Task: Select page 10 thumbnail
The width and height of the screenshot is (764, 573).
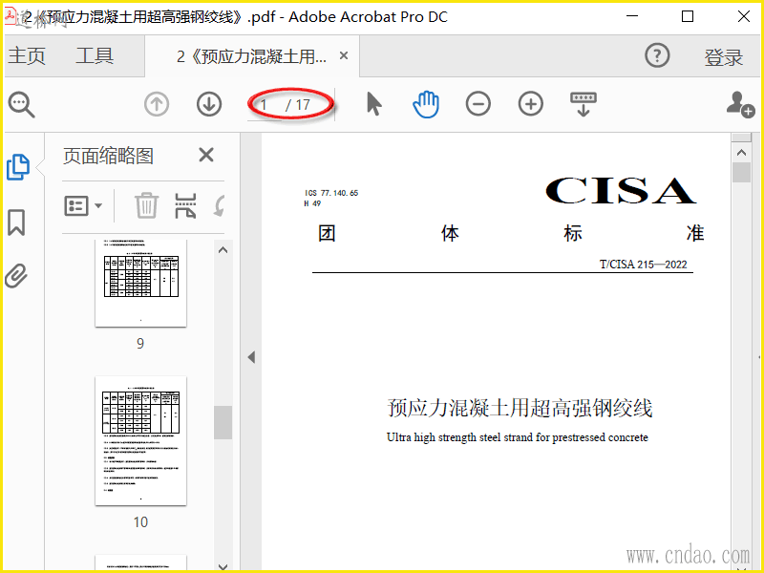Action: [x=140, y=440]
